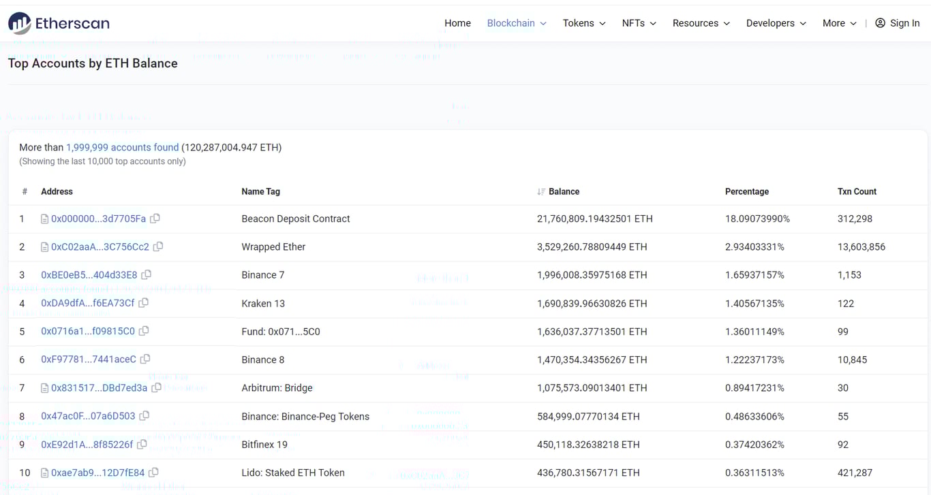
Task: Go to the Home menu item
Action: coord(457,23)
